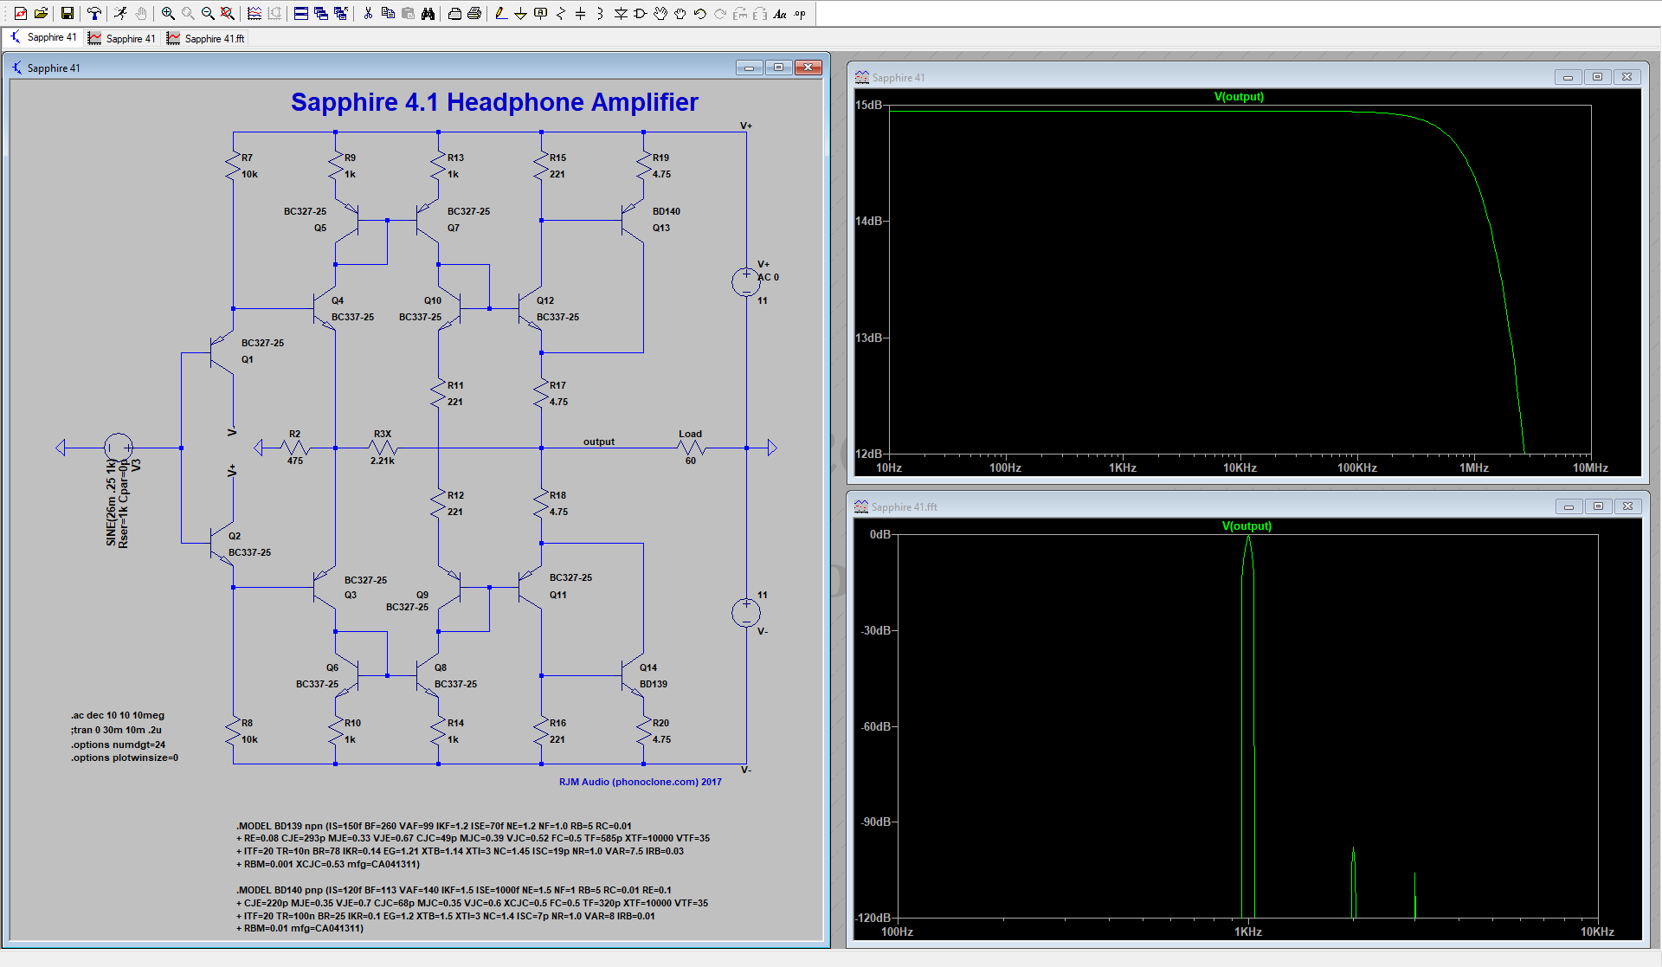Run the simulation
This screenshot has height=967, width=1662.
120,13
